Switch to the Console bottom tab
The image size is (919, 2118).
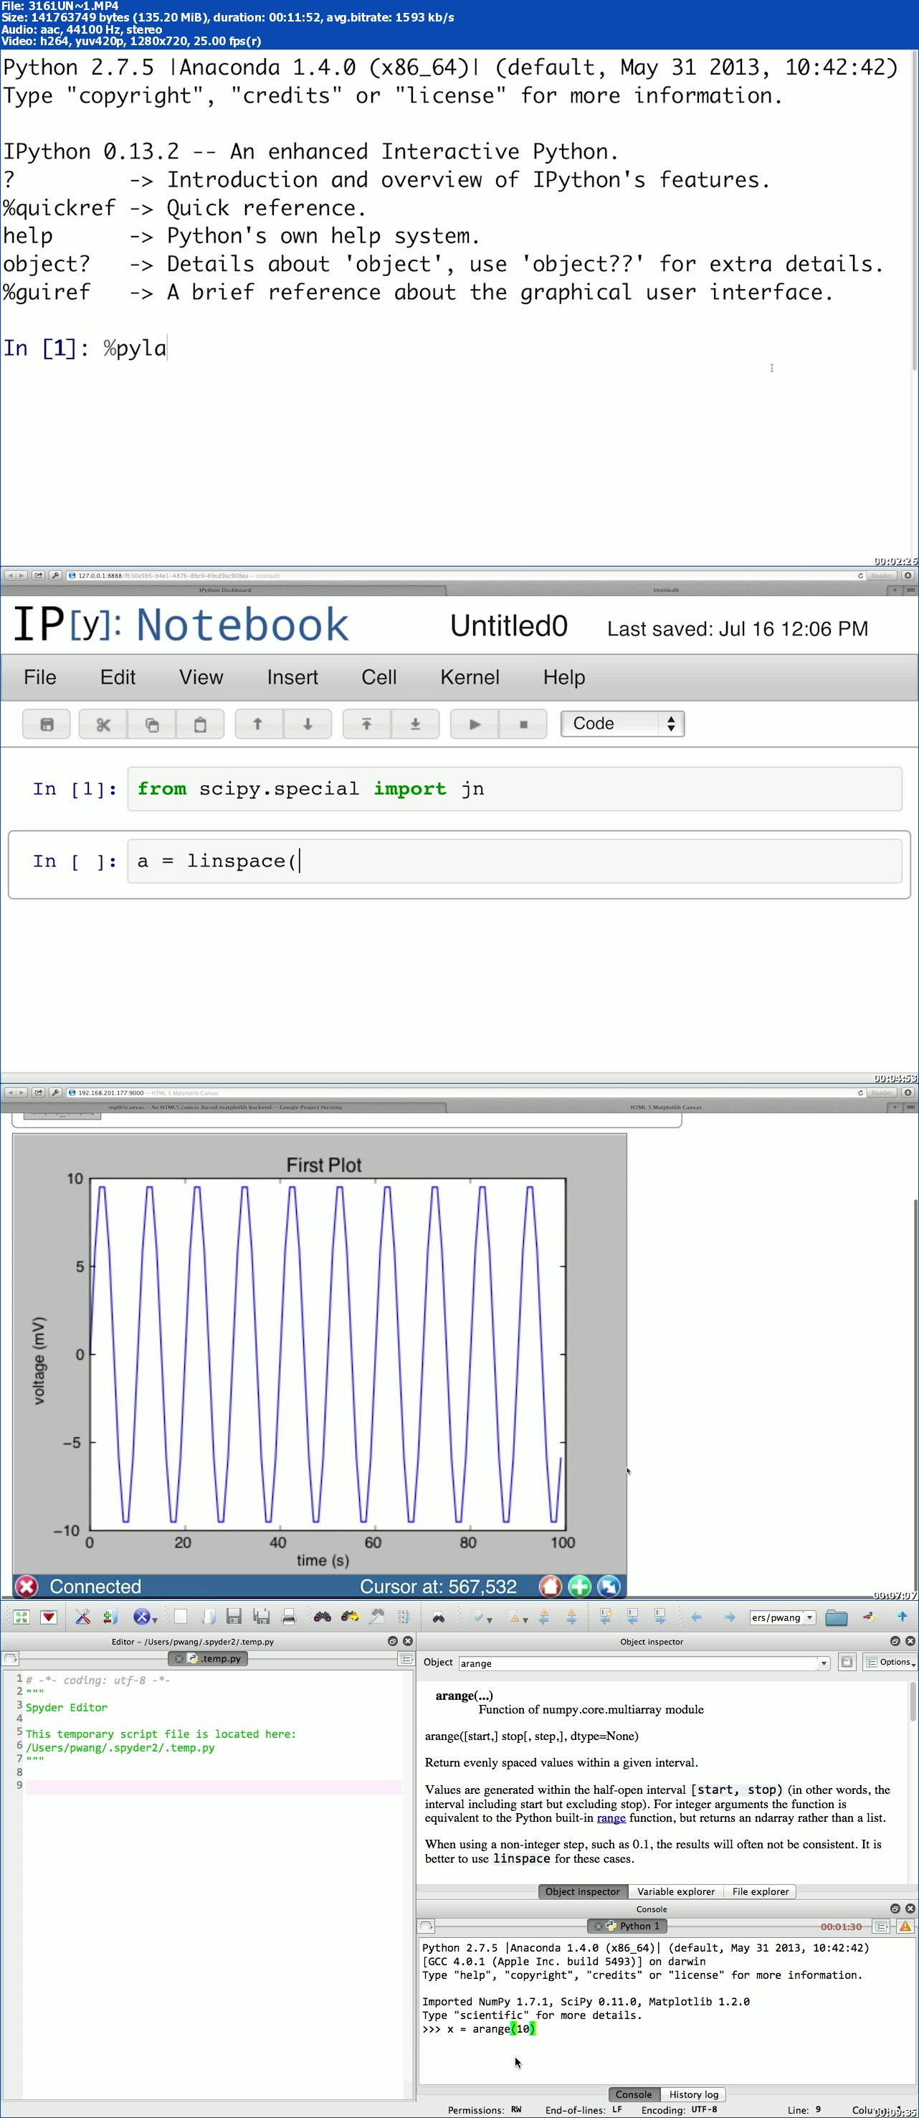[x=633, y=2094]
